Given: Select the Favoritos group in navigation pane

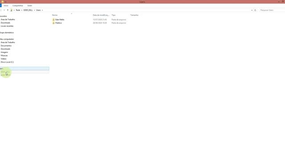Looking at the screenshot, I should [3, 16].
